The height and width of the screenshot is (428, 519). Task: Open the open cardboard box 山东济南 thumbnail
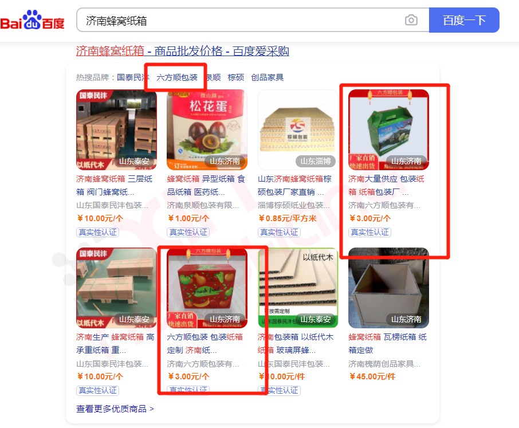[x=388, y=288]
